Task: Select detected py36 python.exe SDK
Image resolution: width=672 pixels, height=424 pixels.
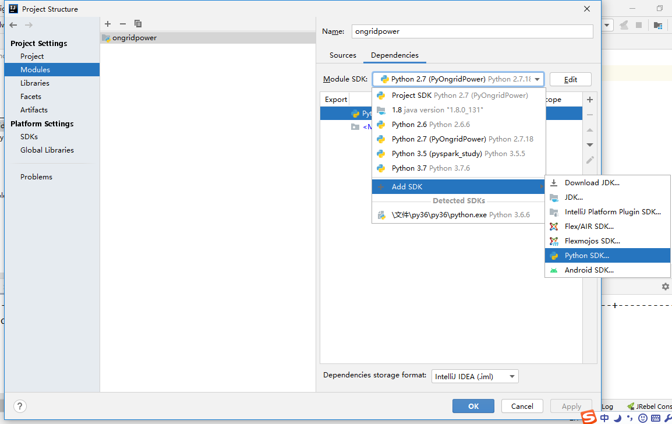Action: (458, 215)
